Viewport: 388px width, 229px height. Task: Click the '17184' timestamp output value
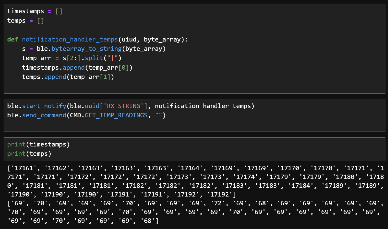click(301, 186)
